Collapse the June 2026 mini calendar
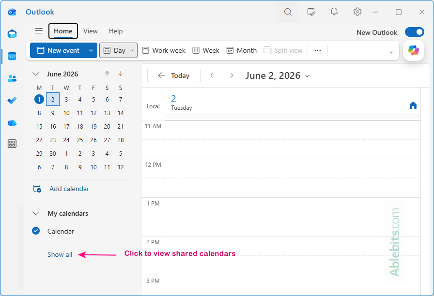This screenshot has height=296, width=434. pos(36,74)
